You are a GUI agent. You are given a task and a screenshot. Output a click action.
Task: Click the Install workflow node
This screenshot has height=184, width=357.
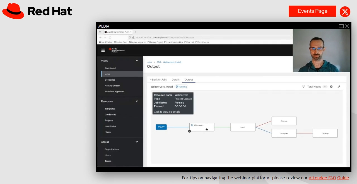pos(243,127)
